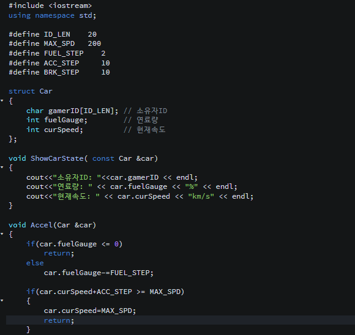
Task: Click the 'else' keyword line
Action: click(x=35, y=263)
